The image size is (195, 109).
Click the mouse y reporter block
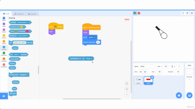[x=12, y=68]
